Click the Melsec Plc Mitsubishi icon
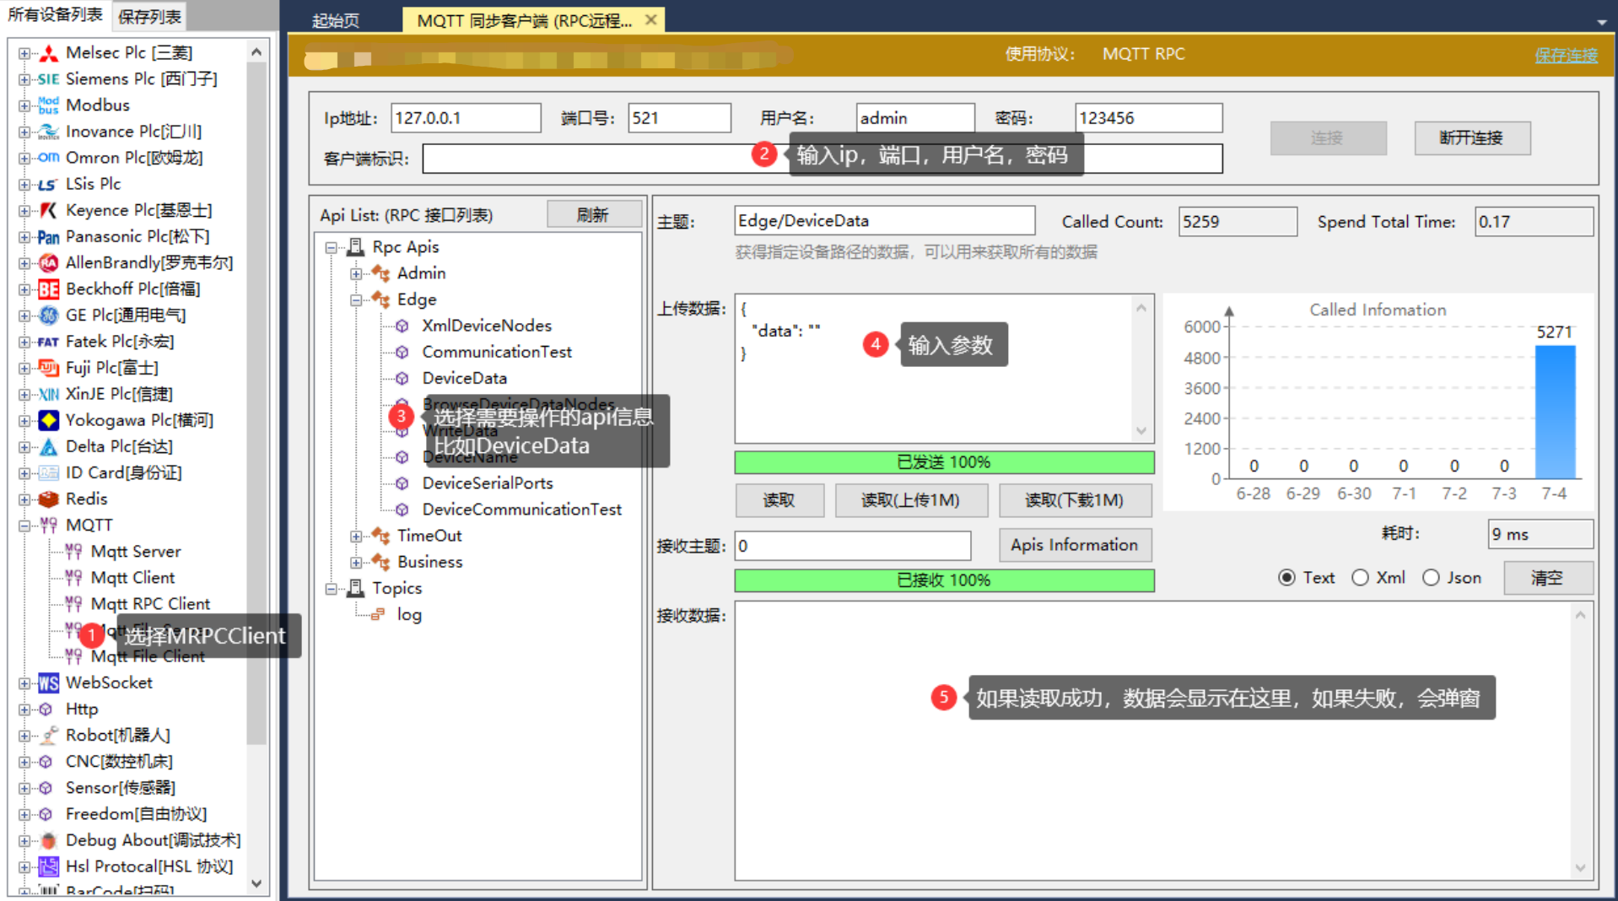 pos(49,54)
